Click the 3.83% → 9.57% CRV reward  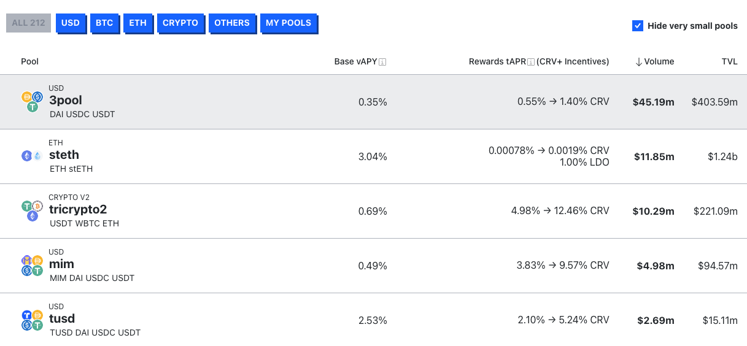click(x=563, y=265)
